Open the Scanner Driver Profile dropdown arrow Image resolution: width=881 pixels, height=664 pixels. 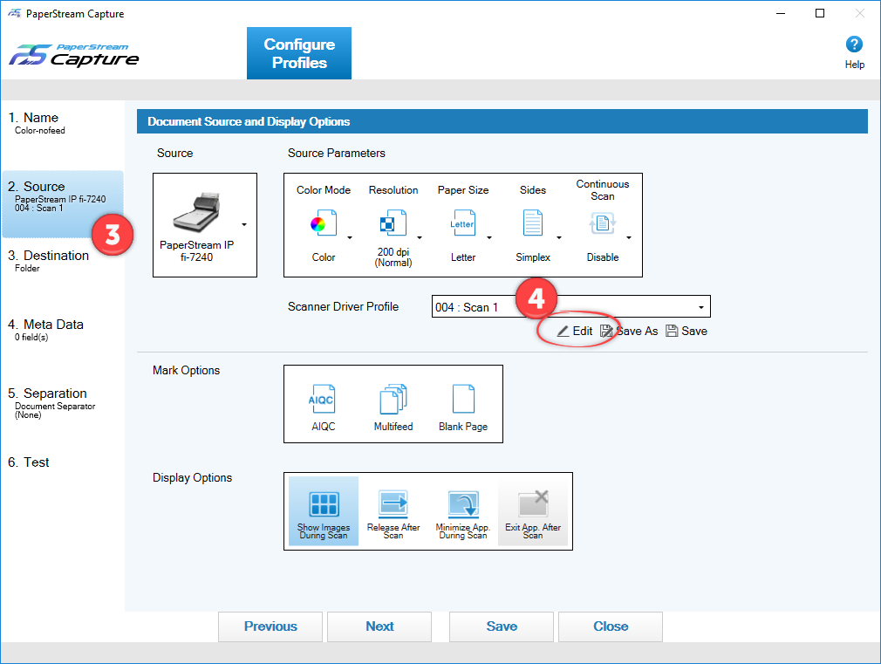coord(700,307)
